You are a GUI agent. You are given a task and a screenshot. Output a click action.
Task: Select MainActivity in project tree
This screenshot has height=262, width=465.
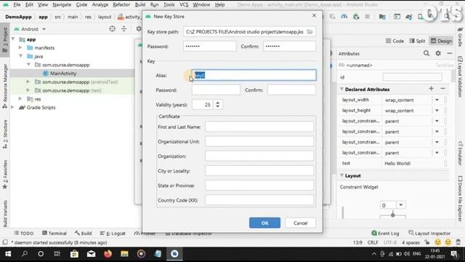coord(63,73)
